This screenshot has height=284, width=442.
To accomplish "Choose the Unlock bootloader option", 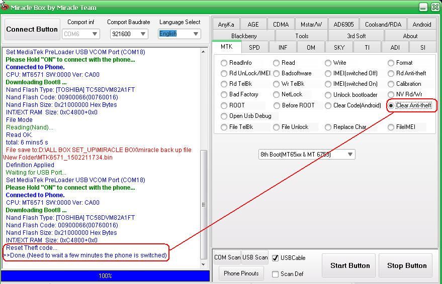I will pyautogui.click(x=328, y=95).
